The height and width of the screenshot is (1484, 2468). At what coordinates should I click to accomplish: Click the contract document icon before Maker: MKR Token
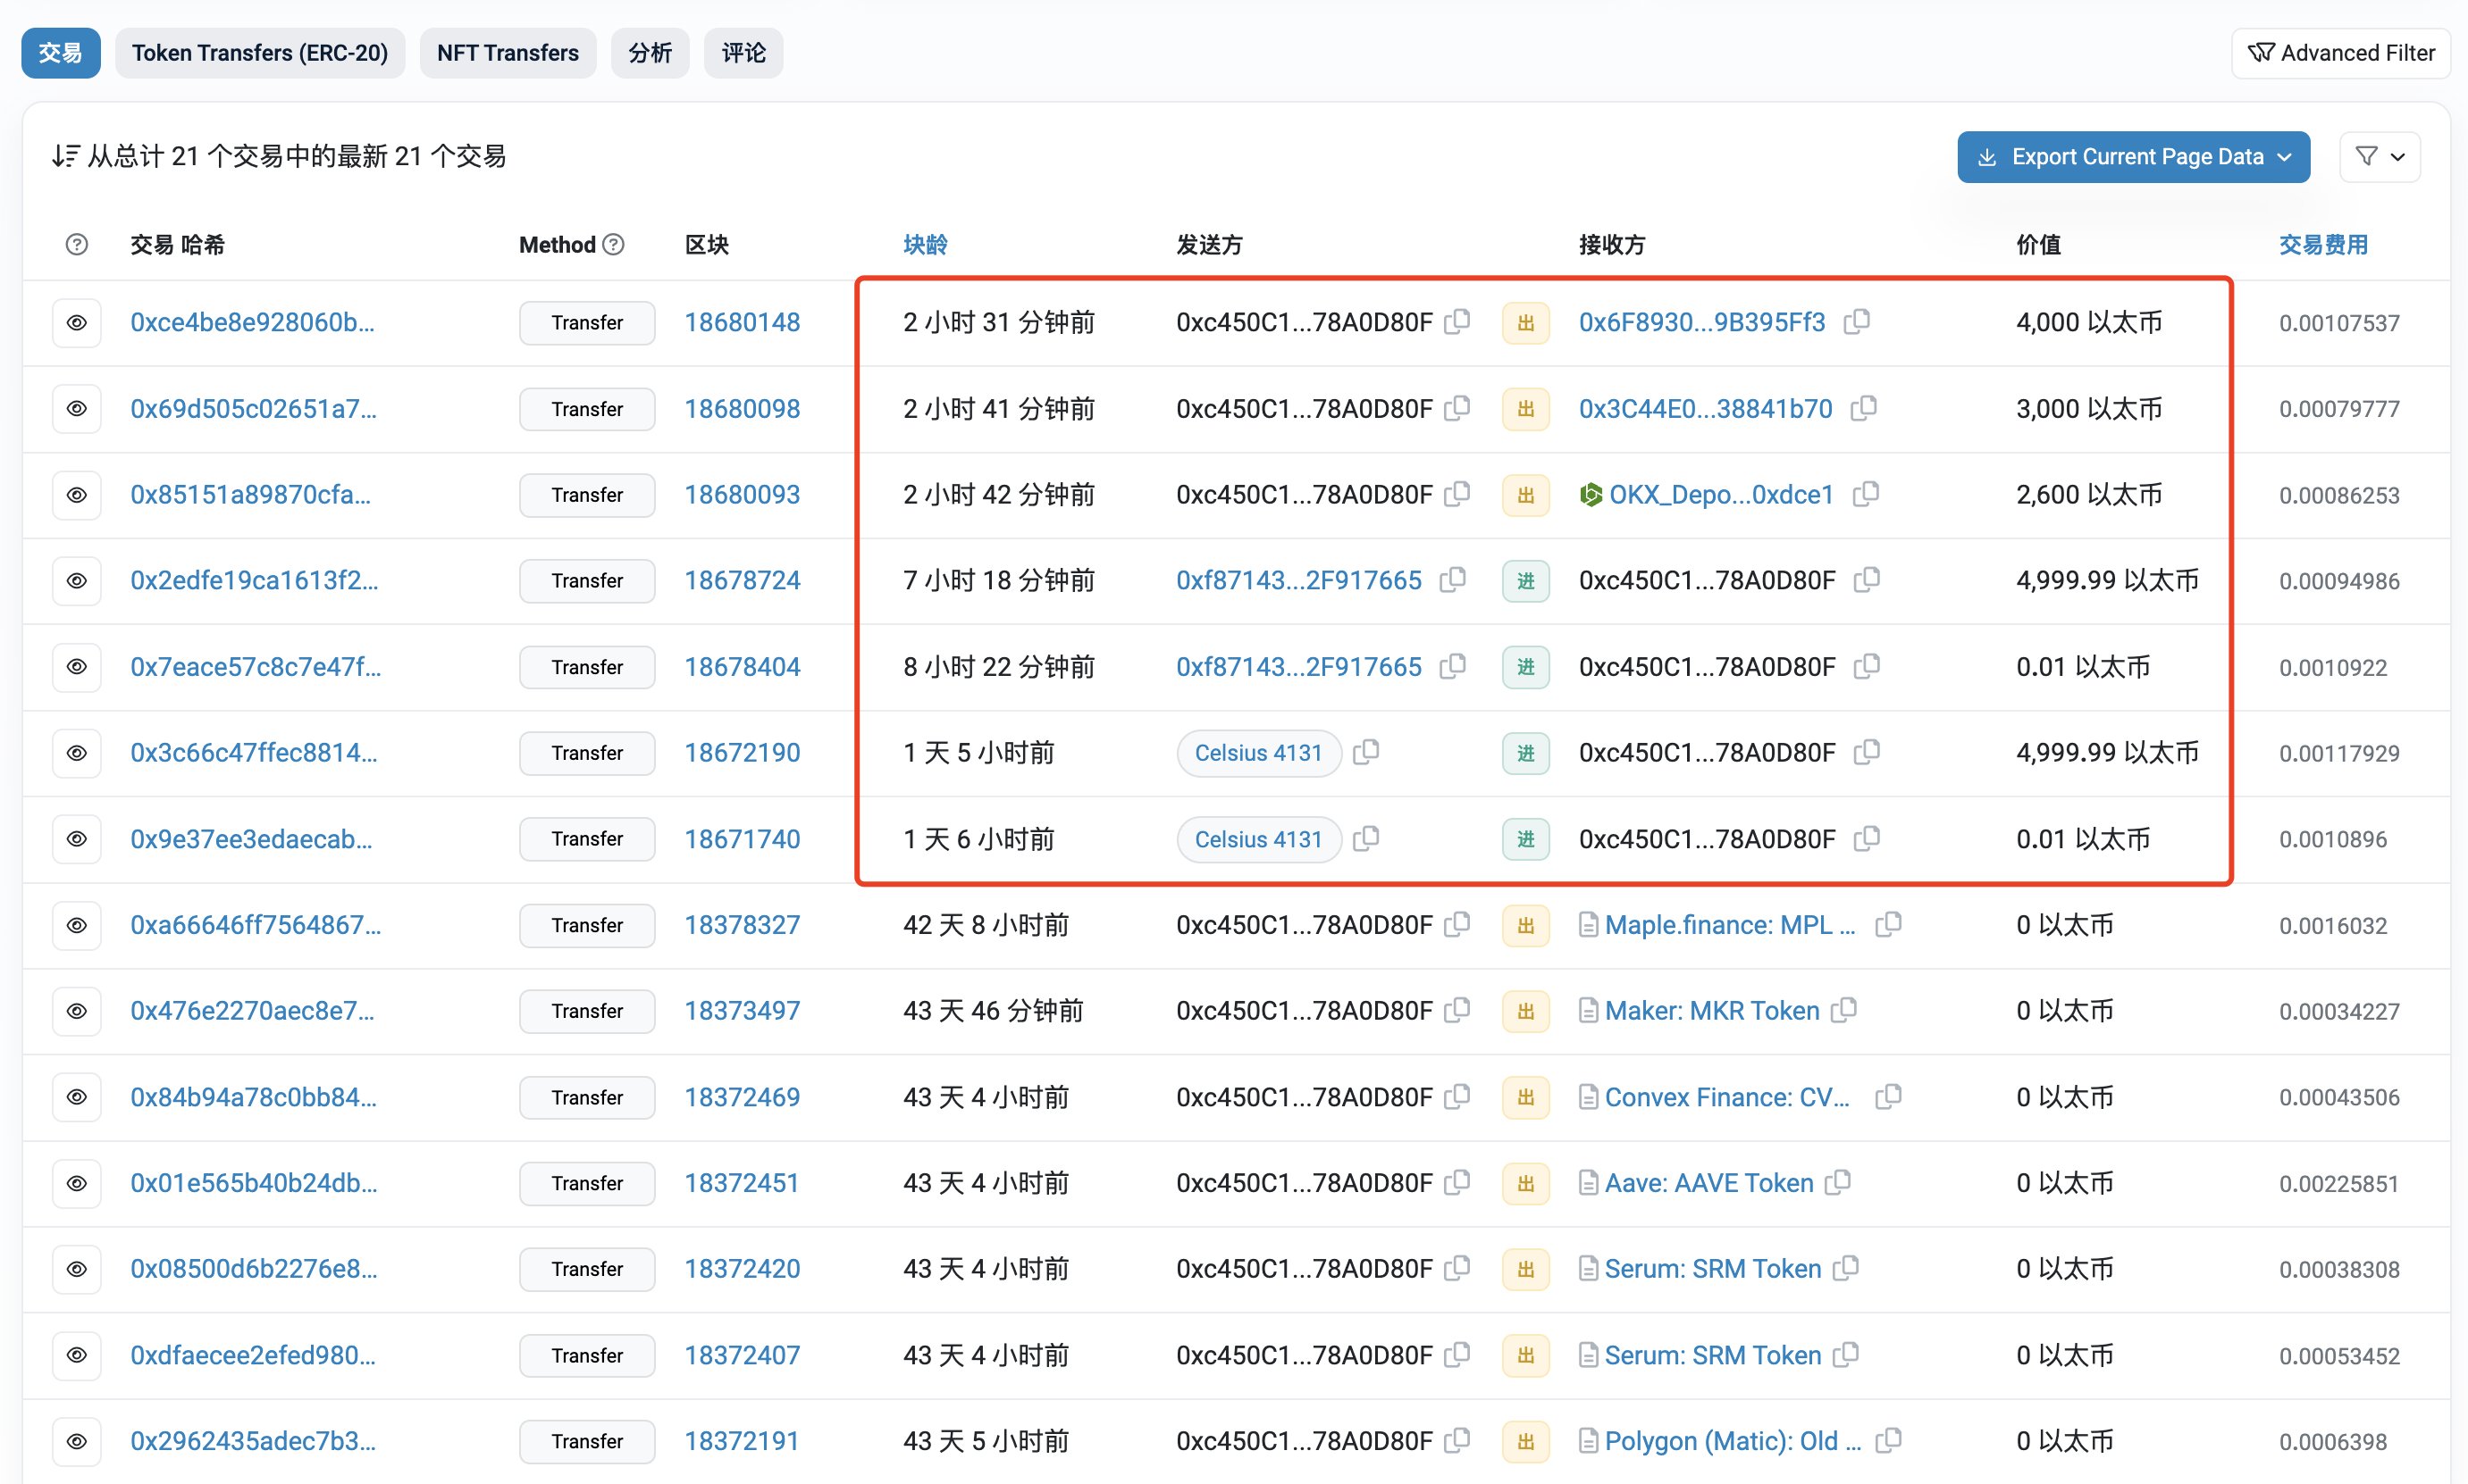pyautogui.click(x=1588, y=1011)
